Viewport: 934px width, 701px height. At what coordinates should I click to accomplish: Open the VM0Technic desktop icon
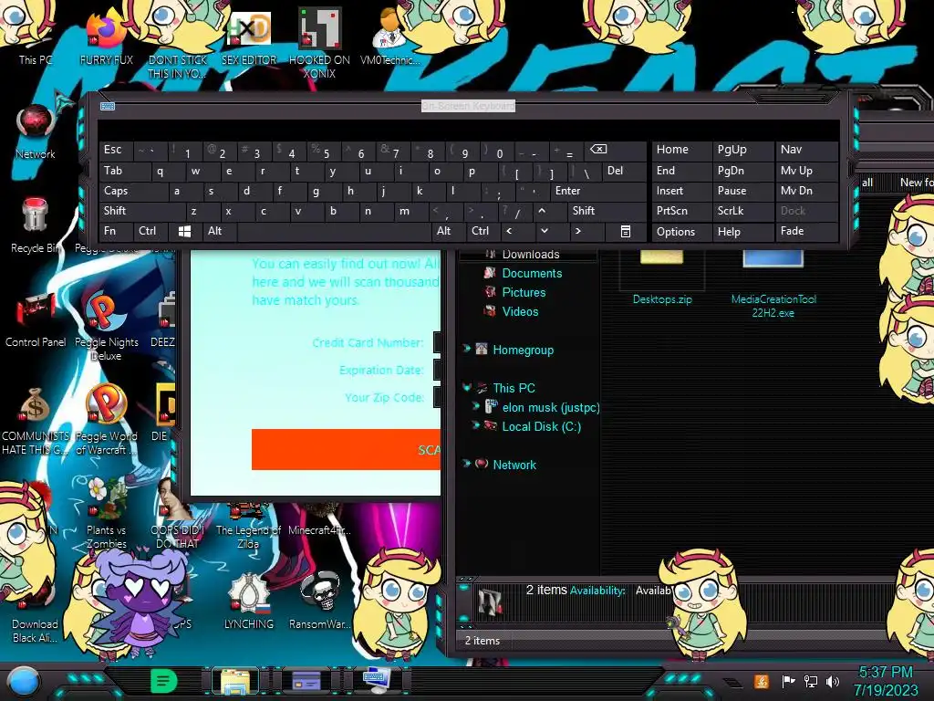tap(389, 37)
